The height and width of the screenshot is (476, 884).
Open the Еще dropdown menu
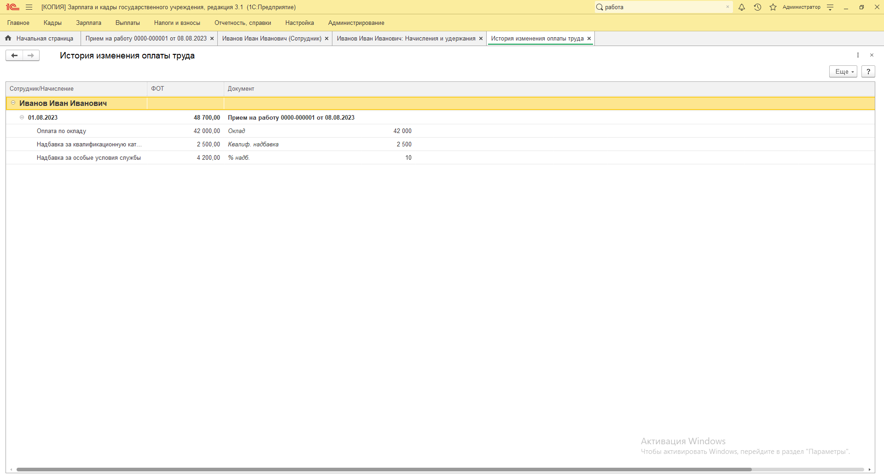pyautogui.click(x=843, y=71)
